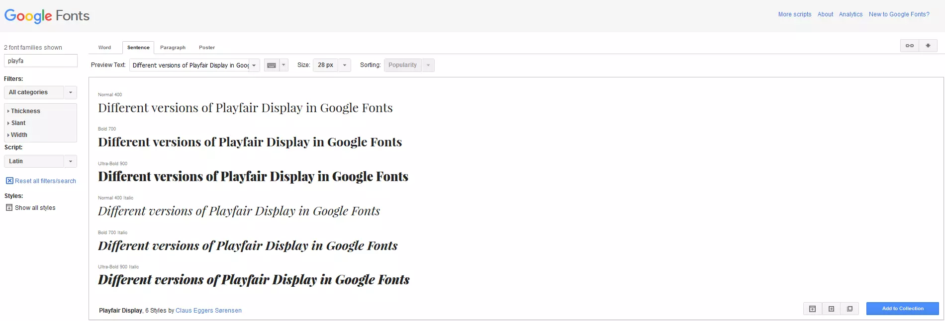Switch to the Poster tab

207,48
